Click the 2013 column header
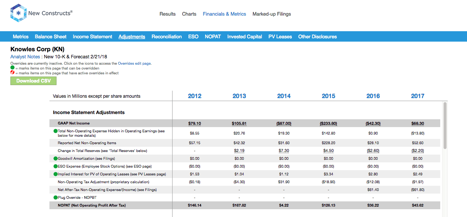Screen dimensions: 467x217 click(239, 96)
